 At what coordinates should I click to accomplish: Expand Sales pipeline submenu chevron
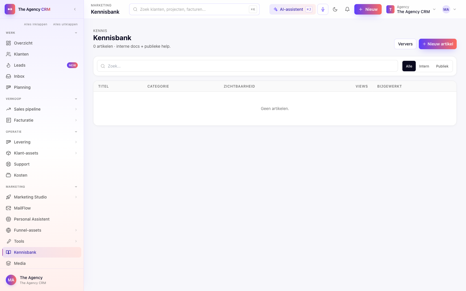pos(76,109)
